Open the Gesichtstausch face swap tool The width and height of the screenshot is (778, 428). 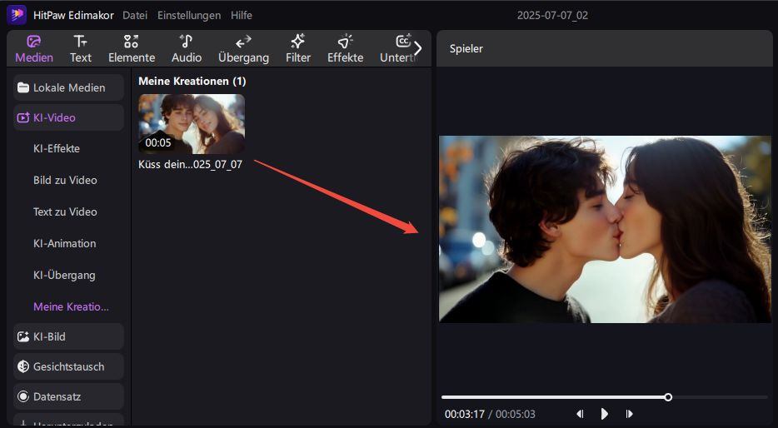[69, 366]
